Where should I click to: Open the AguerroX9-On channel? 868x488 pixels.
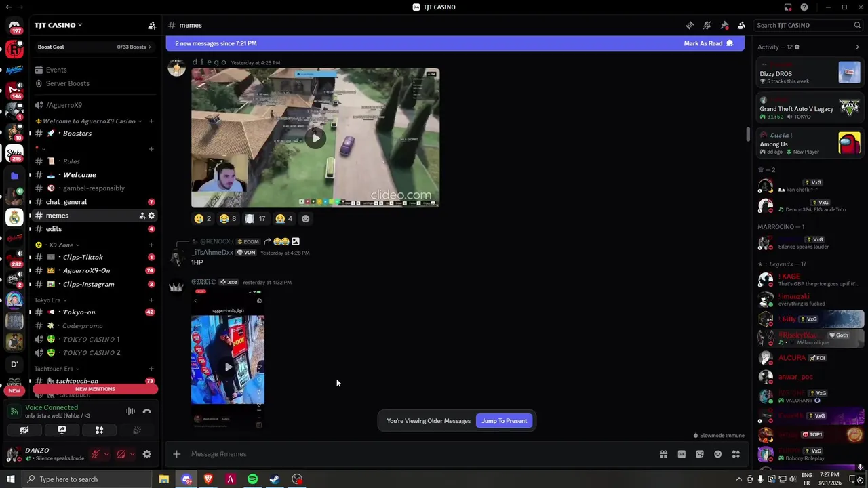94,270
